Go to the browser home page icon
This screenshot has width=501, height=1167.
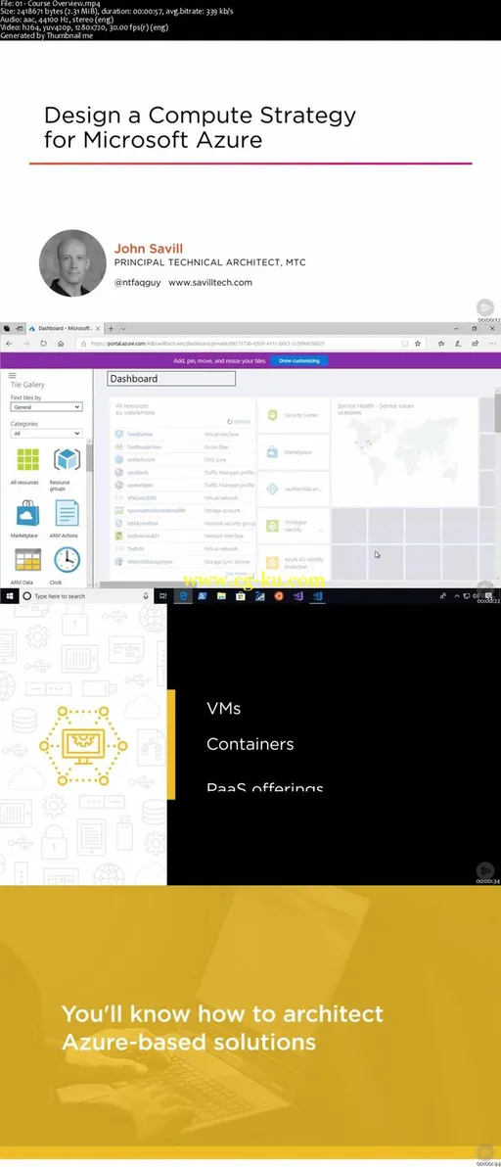pyautogui.click(x=61, y=344)
